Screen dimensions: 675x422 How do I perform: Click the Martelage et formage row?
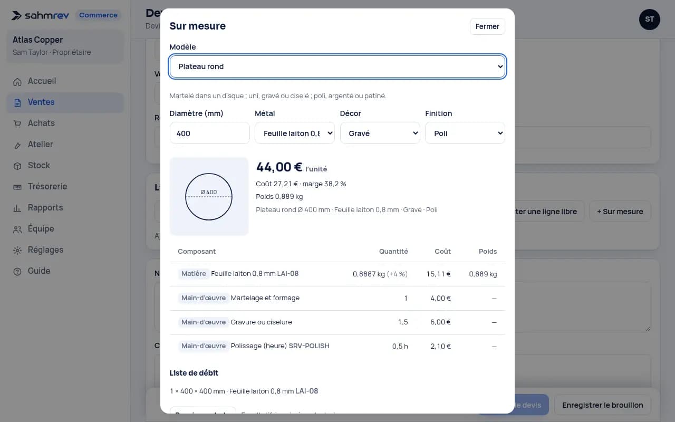[x=337, y=298]
